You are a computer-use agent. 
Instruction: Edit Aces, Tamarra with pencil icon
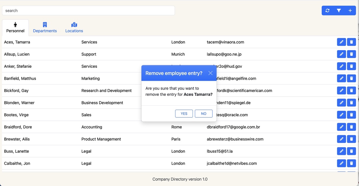click(x=341, y=42)
